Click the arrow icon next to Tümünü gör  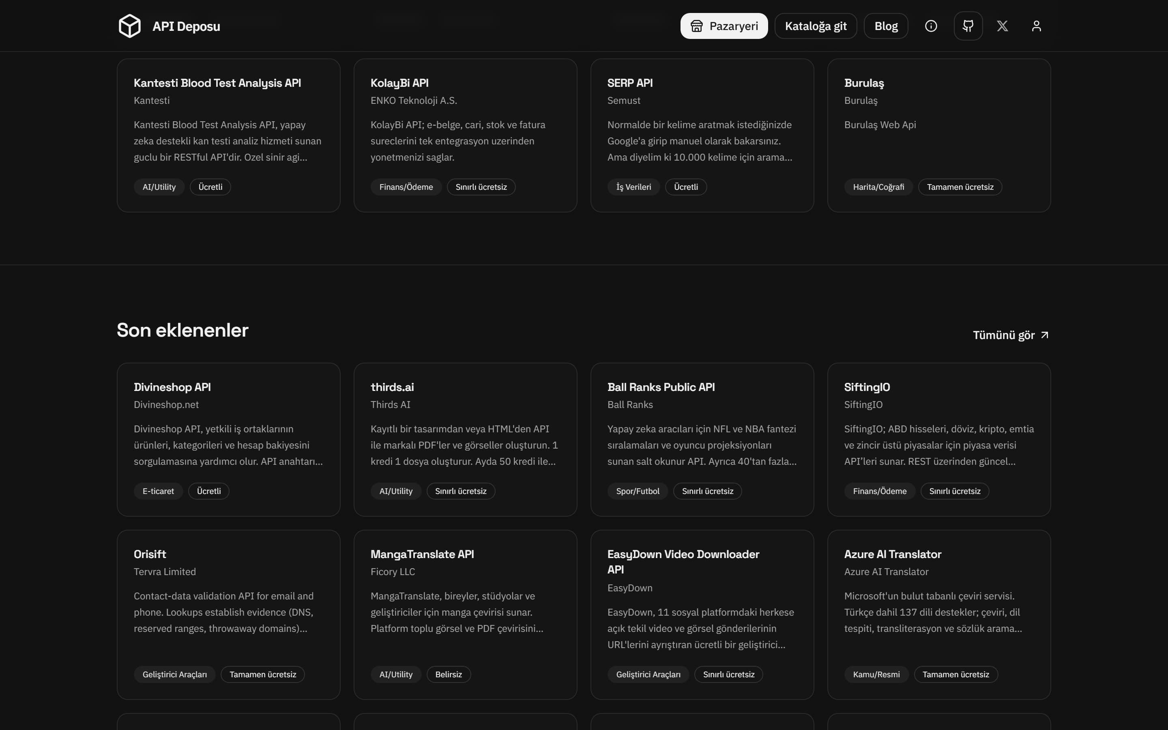(1044, 335)
